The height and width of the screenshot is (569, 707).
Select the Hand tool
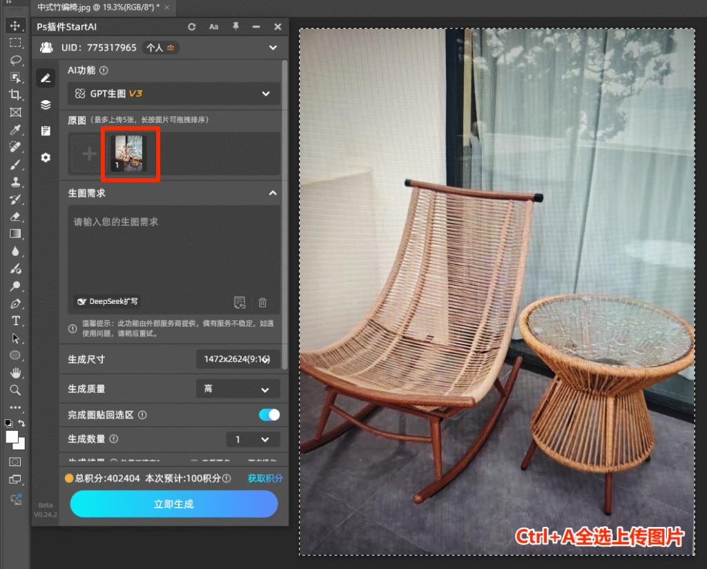15,373
